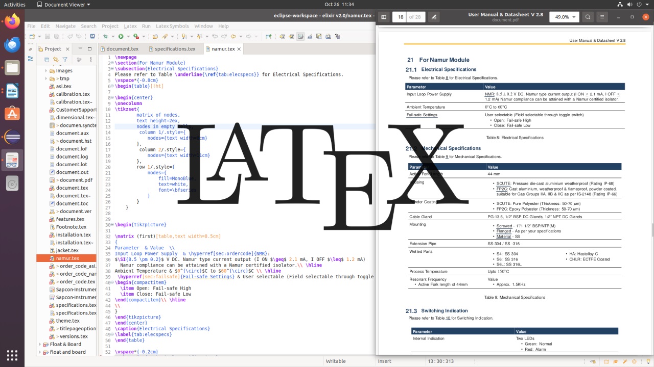Switch to the specifications.tex editor tab
654x367 pixels.
[x=175, y=49]
